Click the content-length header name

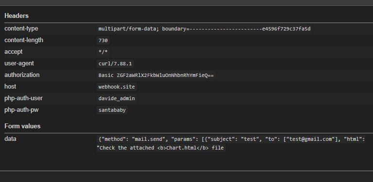(24, 40)
